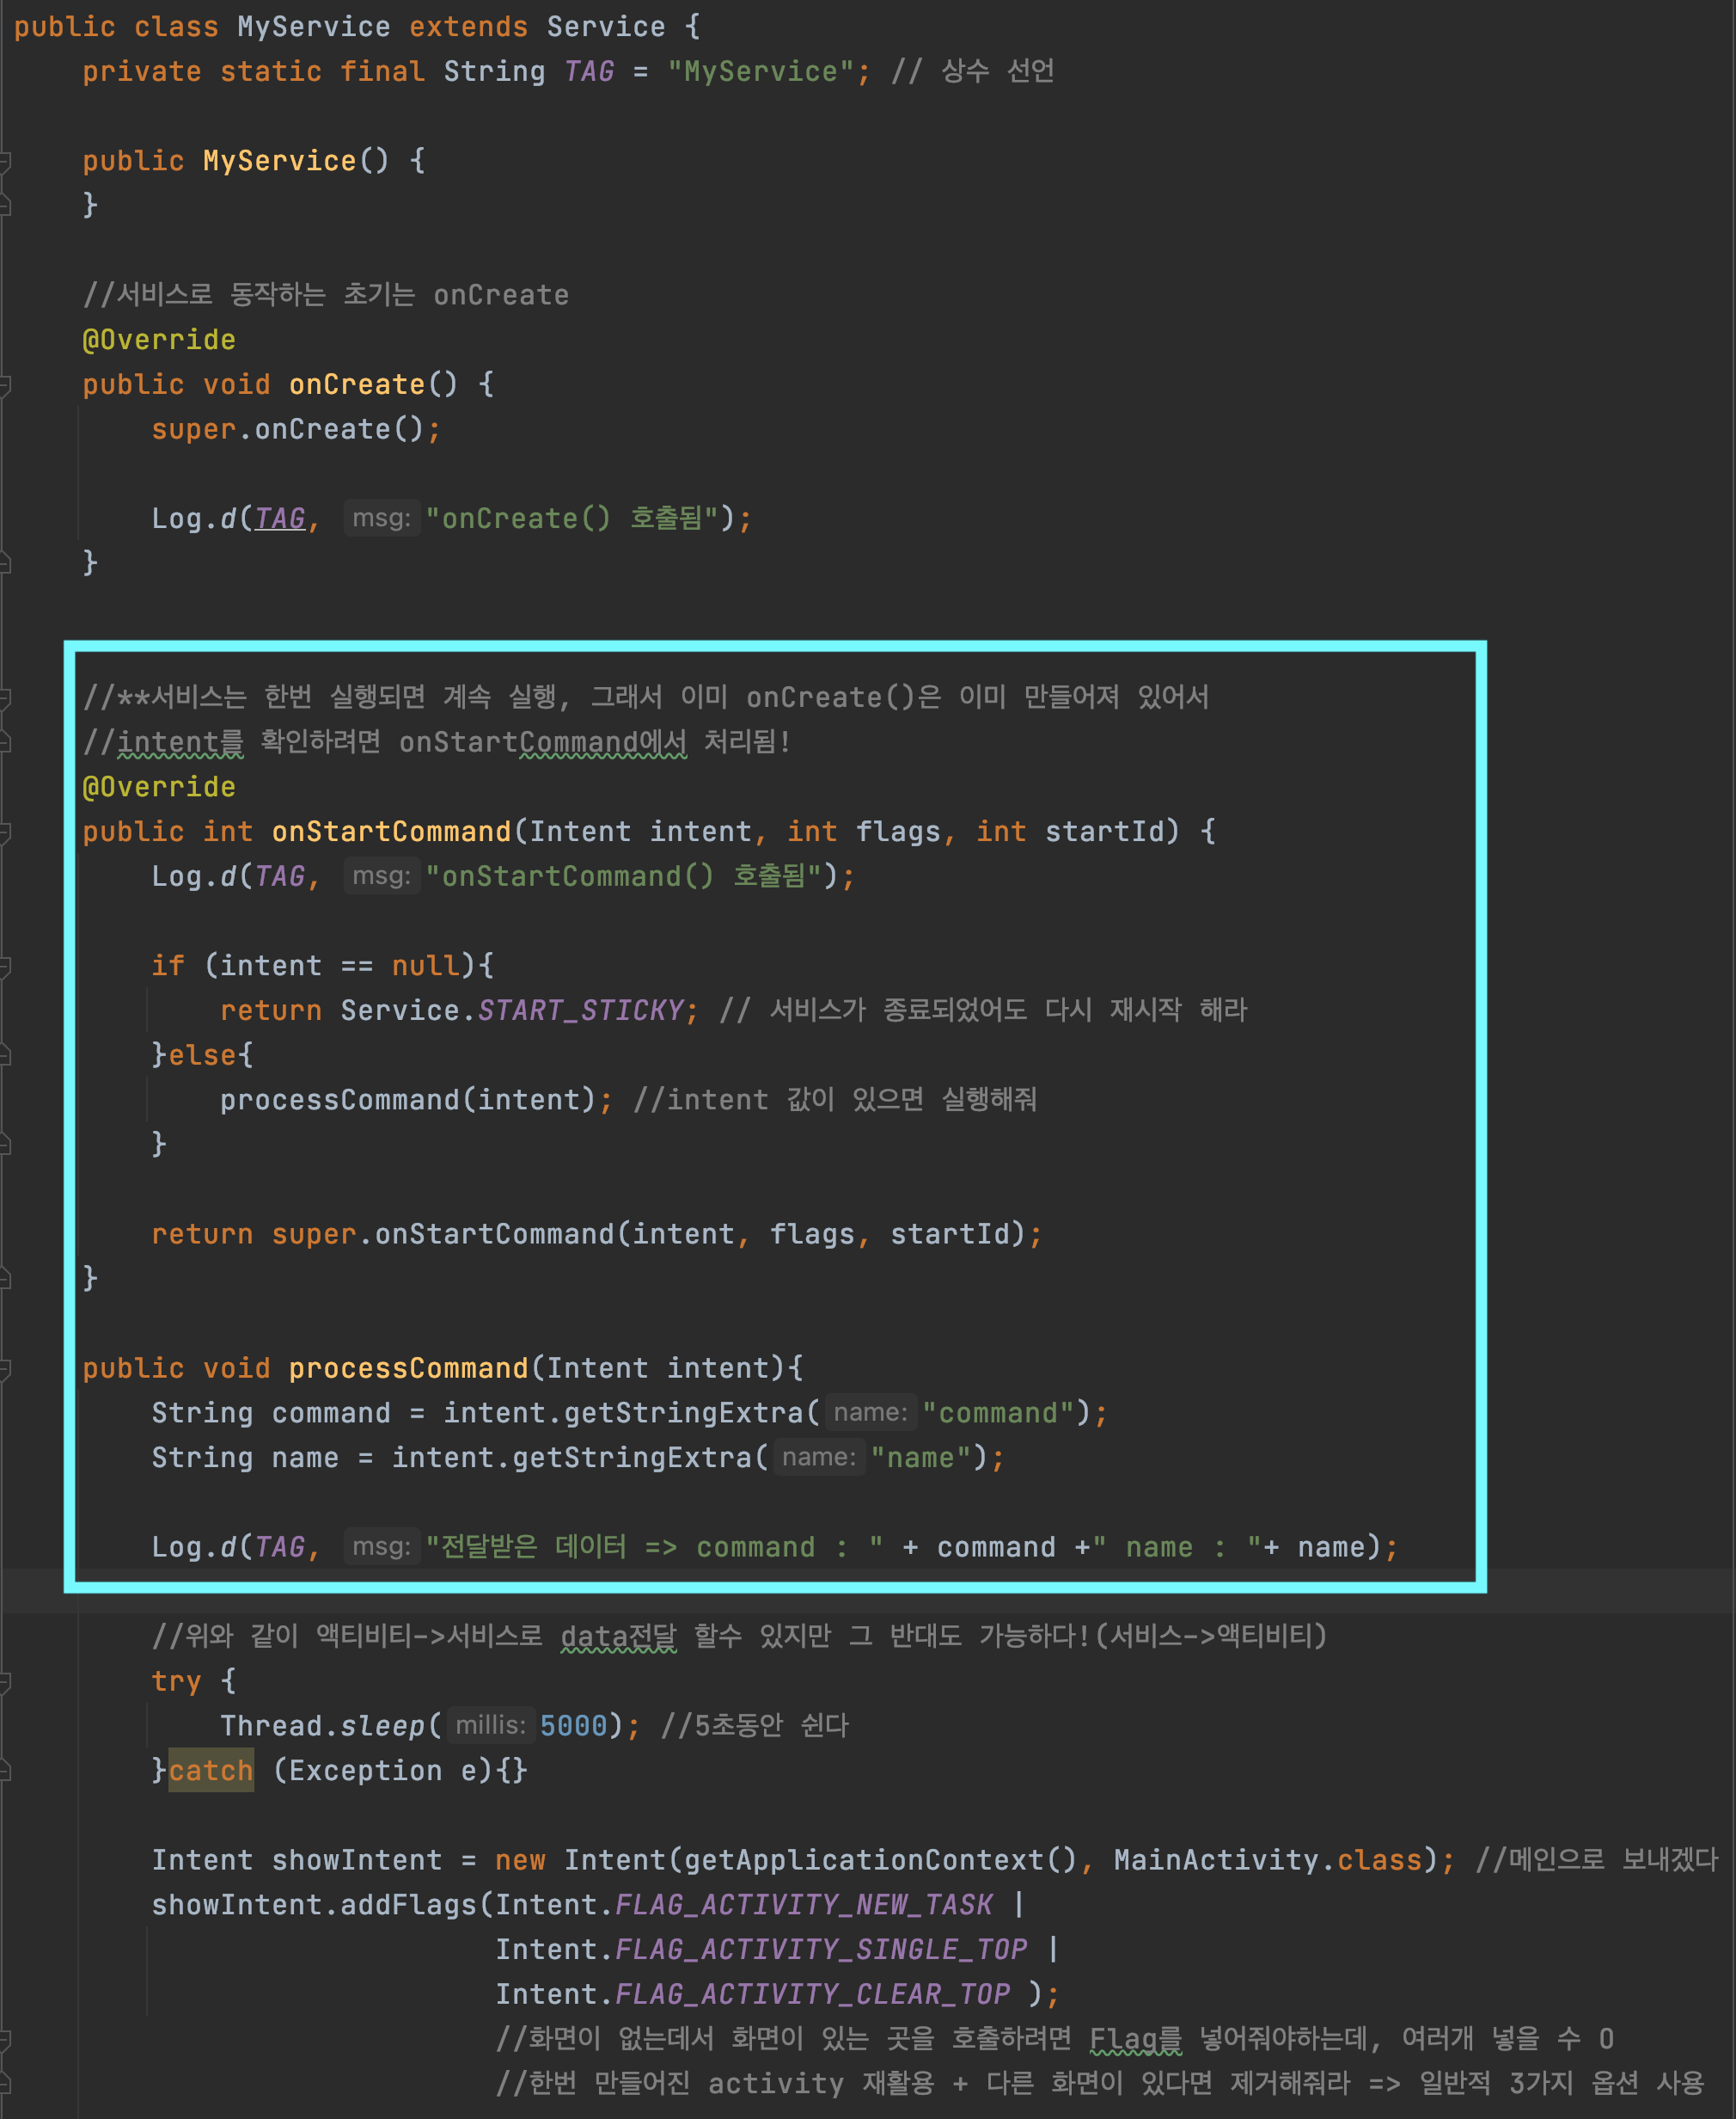Click the closing fold marker of onStartCommand

pos(5,1278)
